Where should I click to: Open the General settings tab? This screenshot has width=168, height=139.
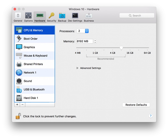(18, 17)
